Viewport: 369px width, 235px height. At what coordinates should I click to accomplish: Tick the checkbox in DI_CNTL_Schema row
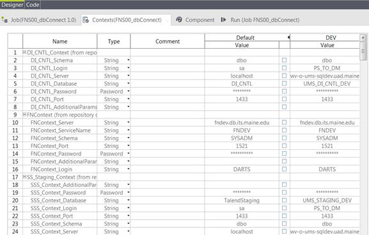tap(285, 60)
